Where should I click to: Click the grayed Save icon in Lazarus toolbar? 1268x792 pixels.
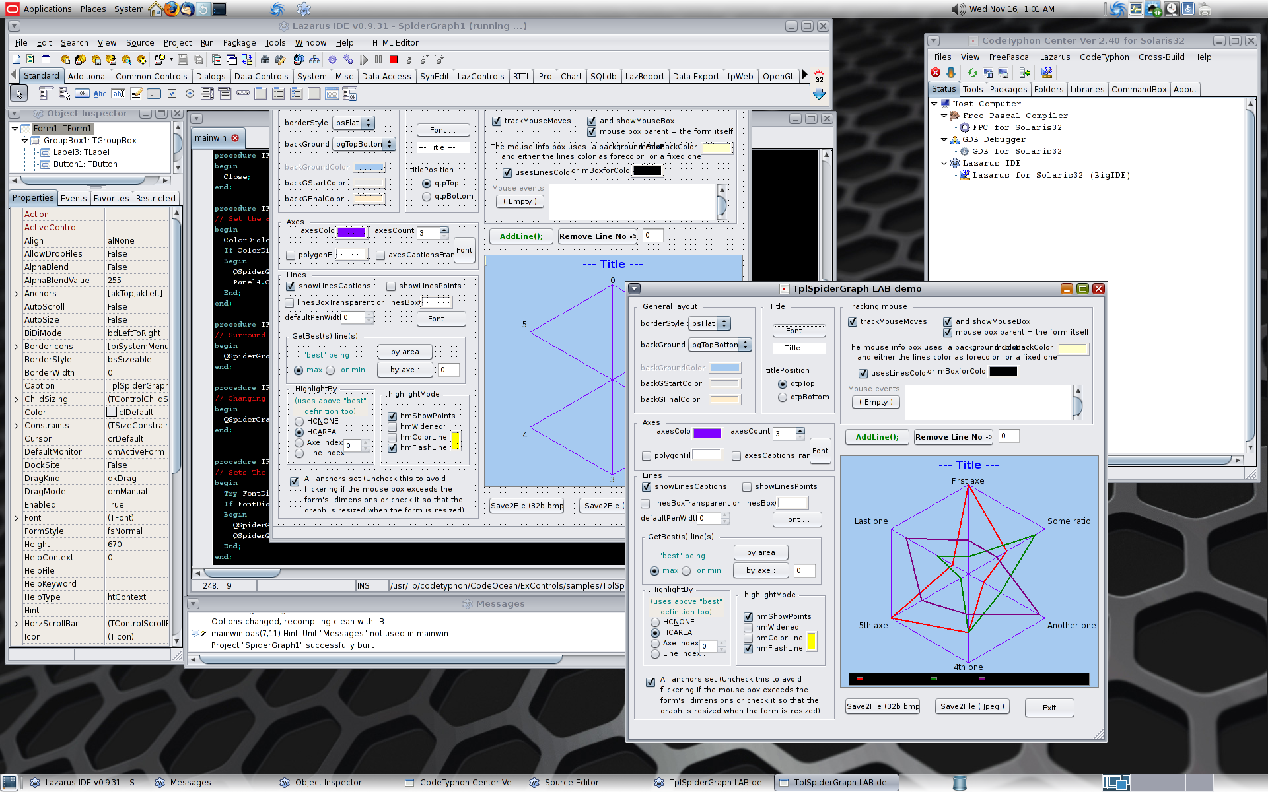pos(182,59)
